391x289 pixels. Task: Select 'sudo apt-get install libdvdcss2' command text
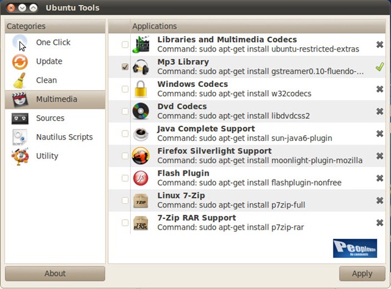(254, 116)
